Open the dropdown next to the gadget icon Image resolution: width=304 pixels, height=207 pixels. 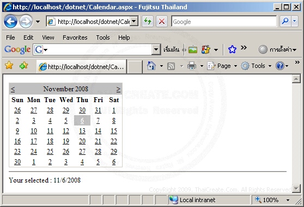pos(216,50)
